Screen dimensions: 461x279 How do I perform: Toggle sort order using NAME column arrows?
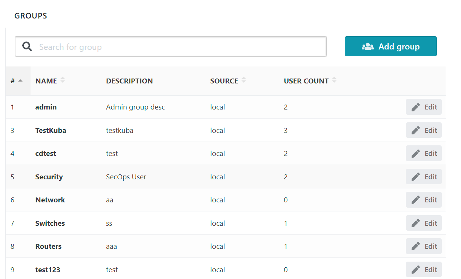(63, 80)
